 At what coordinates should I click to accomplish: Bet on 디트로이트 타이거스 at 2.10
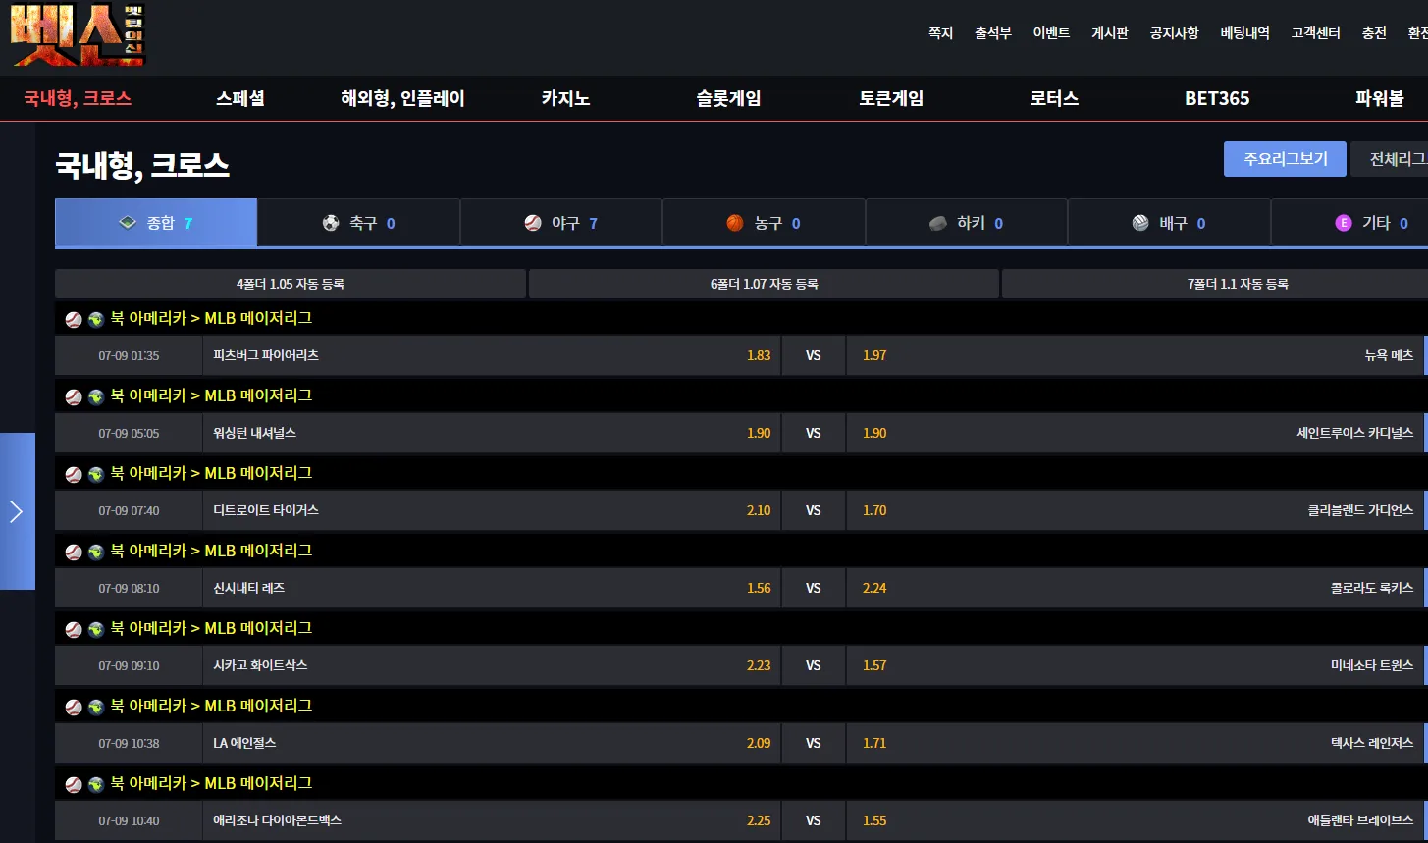(x=492, y=510)
